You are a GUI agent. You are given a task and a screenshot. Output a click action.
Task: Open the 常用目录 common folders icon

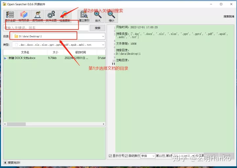point(24,16)
